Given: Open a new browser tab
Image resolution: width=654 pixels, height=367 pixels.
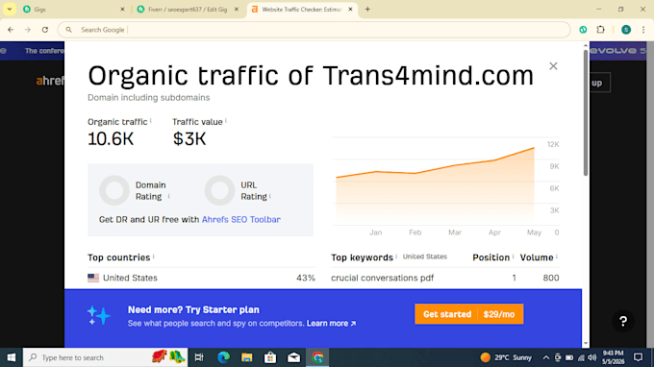Looking at the screenshot, I should [x=367, y=10].
